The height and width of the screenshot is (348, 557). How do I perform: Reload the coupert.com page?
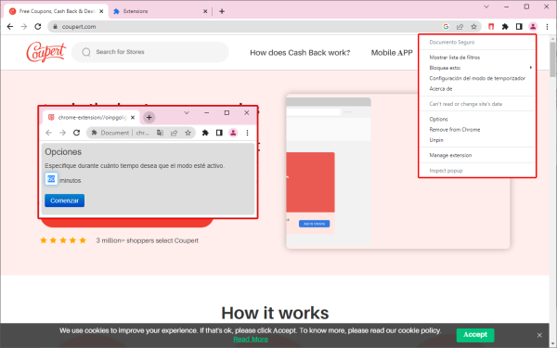point(38,27)
